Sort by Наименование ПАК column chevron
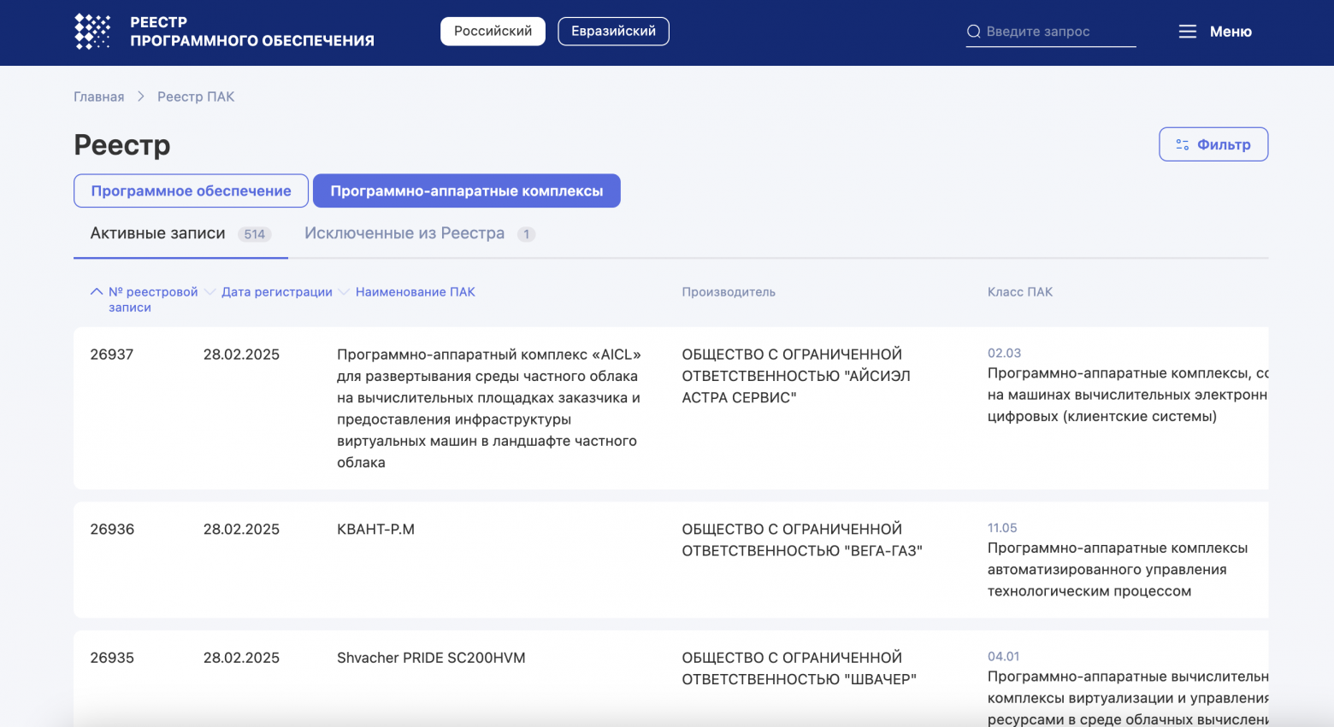 (344, 291)
